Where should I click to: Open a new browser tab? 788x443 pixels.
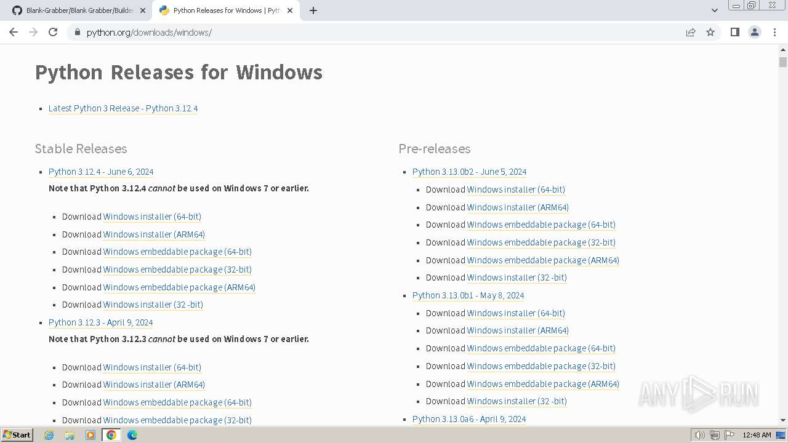[x=313, y=10]
